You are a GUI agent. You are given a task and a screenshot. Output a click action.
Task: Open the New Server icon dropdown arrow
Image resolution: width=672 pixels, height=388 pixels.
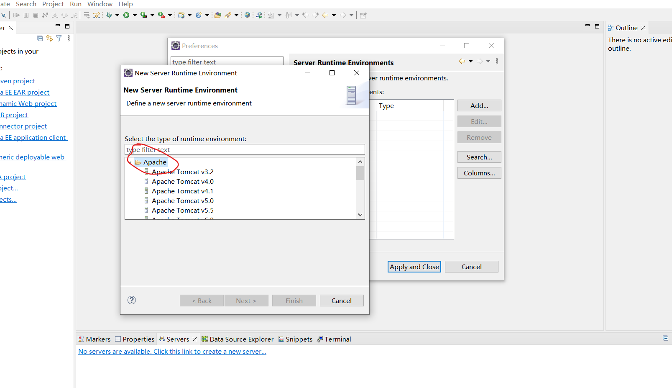[x=189, y=15]
